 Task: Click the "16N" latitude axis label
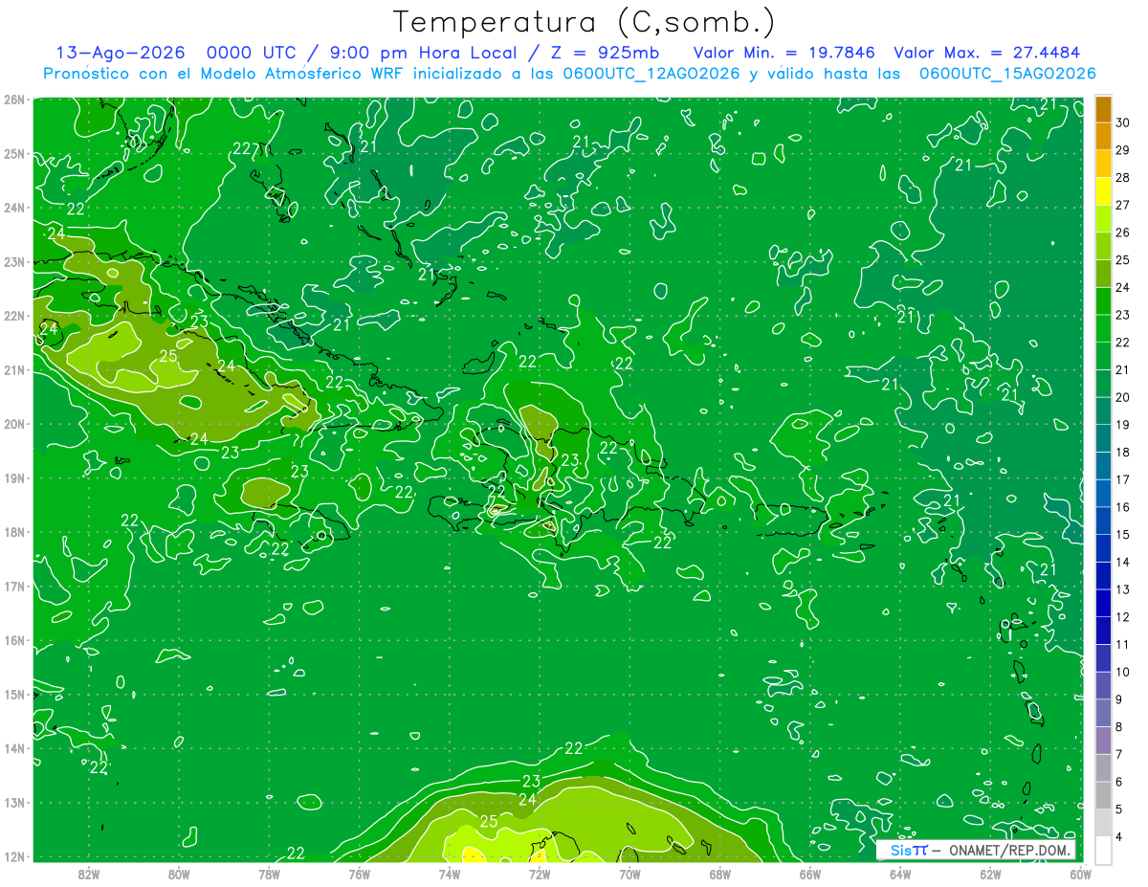(13, 640)
